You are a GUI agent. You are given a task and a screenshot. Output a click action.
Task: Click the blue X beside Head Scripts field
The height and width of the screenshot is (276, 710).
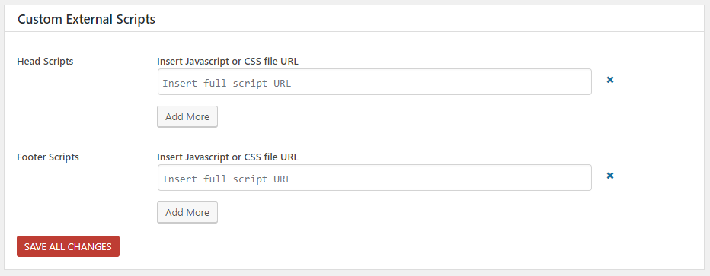[x=610, y=80]
